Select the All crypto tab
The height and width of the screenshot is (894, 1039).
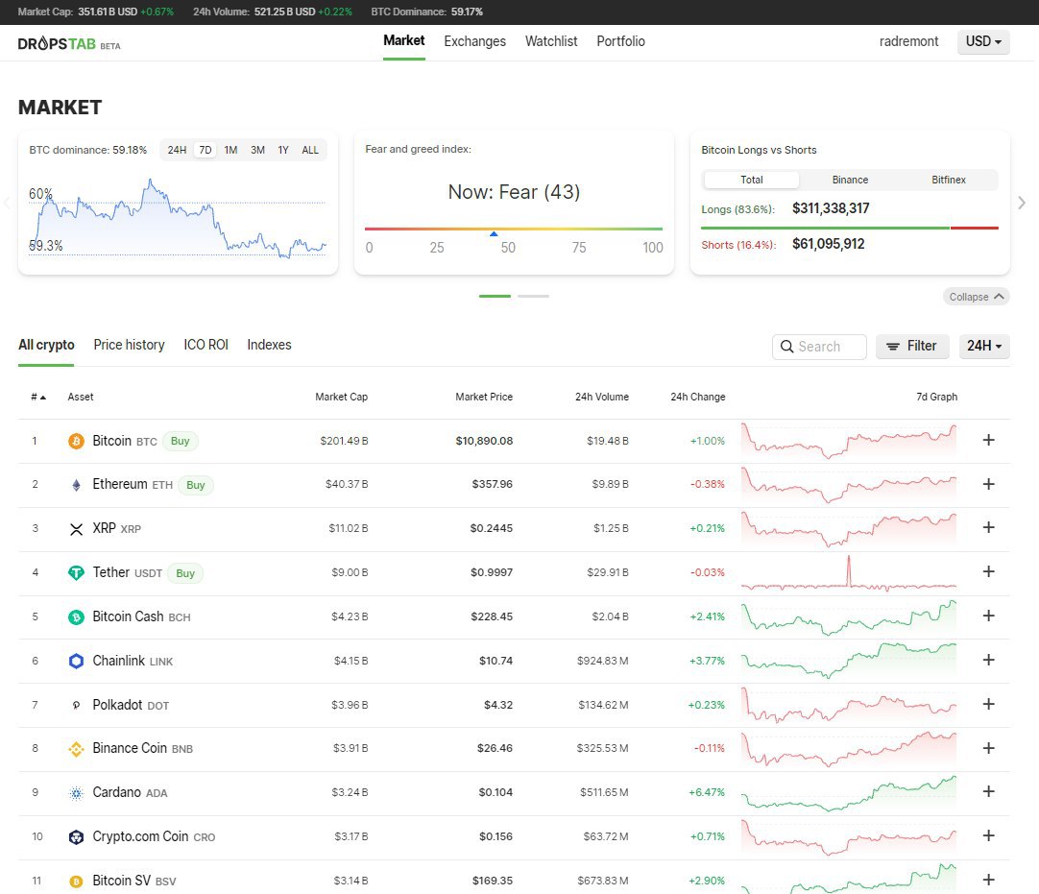[x=46, y=346]
